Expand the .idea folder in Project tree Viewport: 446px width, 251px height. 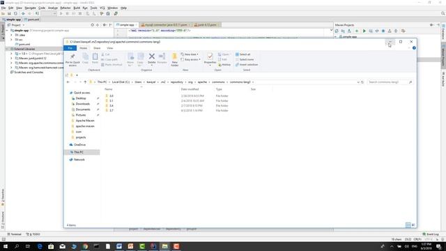click(x=11, y=35)
